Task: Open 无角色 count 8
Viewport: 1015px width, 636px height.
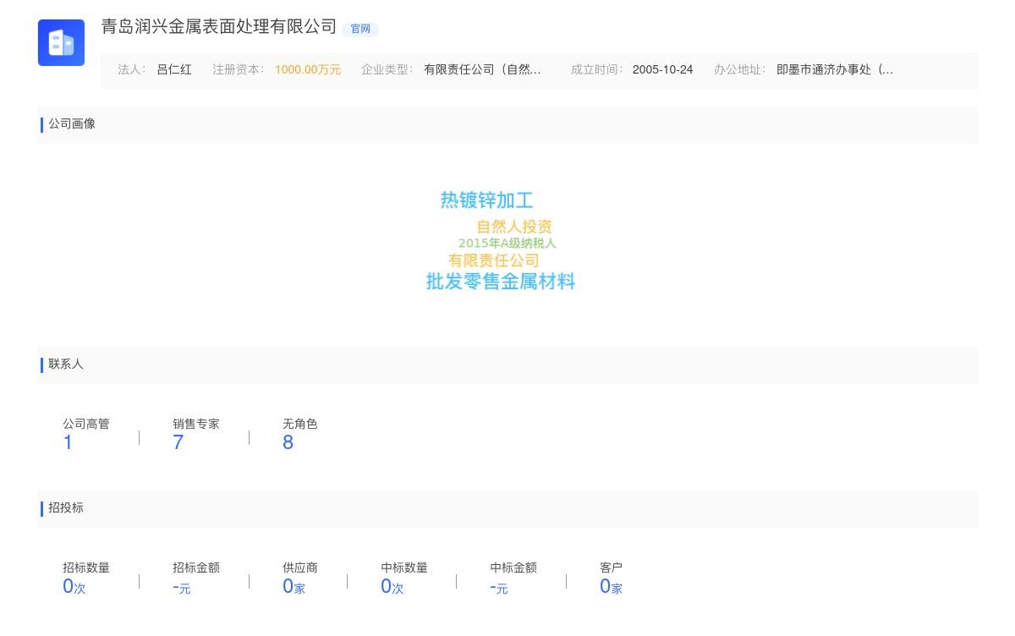Action: point(288,442)
